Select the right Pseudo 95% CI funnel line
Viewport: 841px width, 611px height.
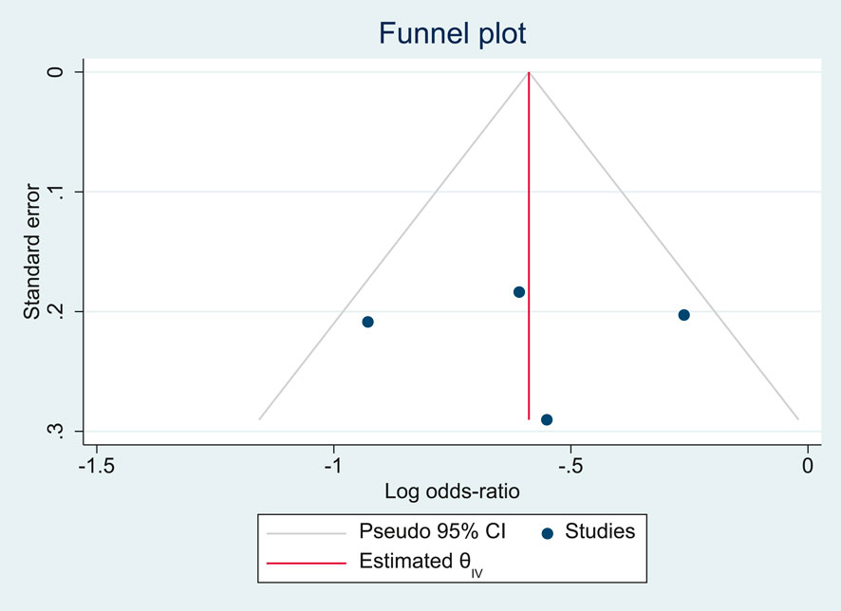point(663,245)
